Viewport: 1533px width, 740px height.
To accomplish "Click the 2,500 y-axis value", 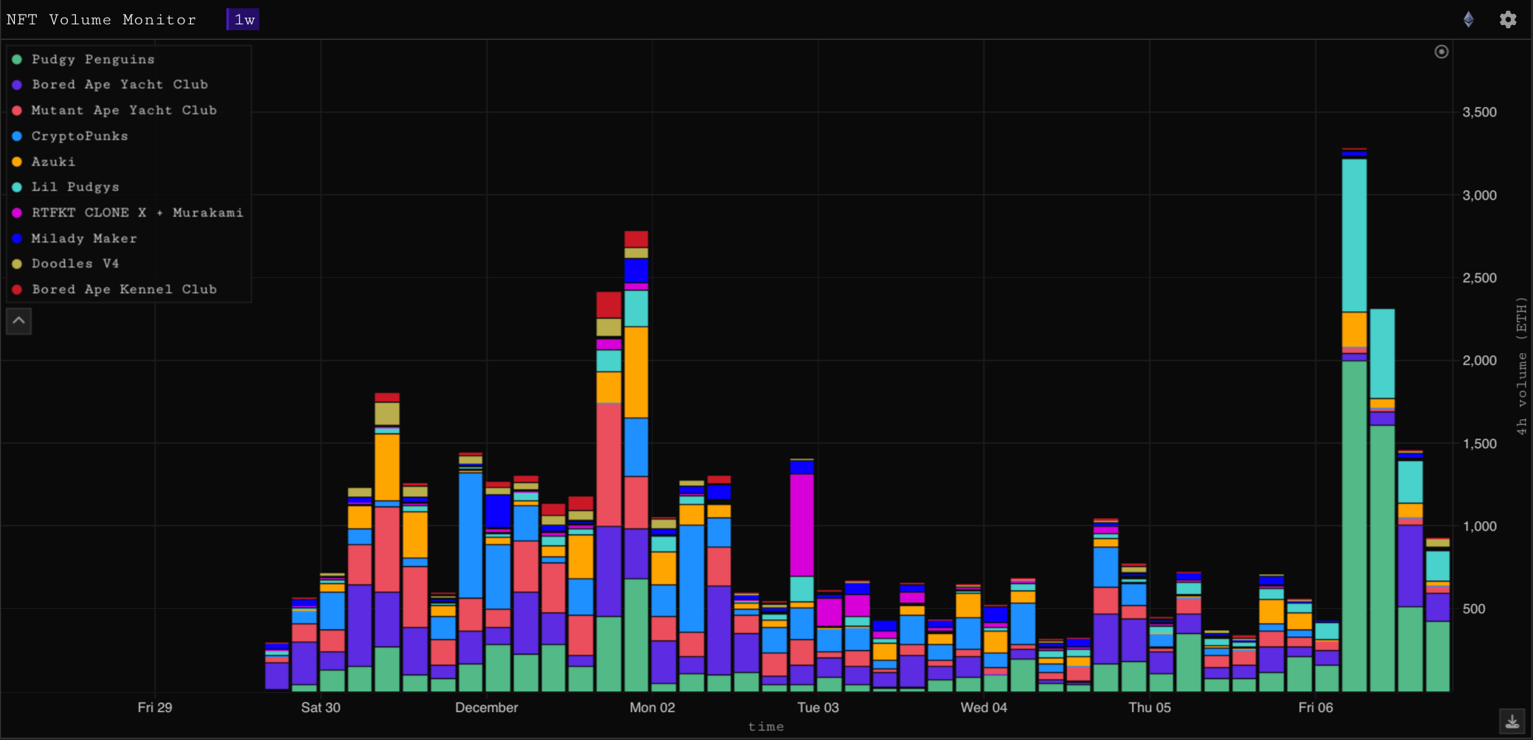I will point(1479,278).
